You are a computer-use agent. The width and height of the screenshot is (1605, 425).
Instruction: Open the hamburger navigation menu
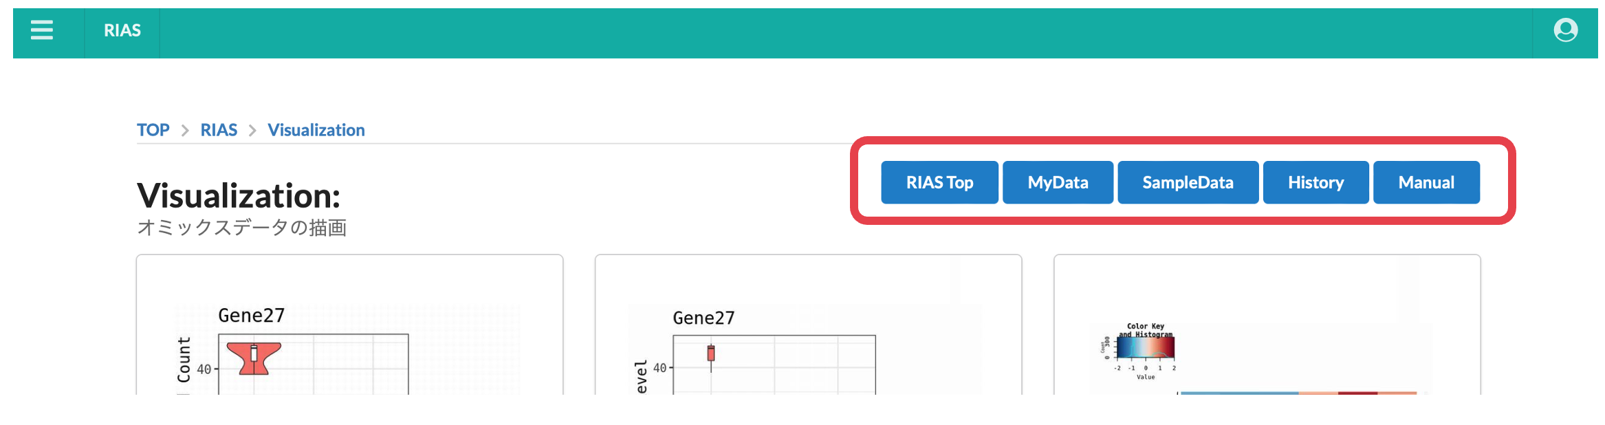coord(42,30)
